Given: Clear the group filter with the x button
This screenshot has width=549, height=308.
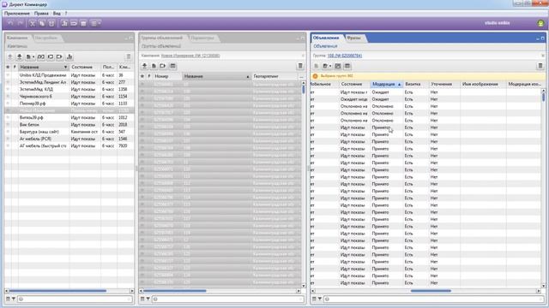Looking at the screenshot, I should click(543, 56).
